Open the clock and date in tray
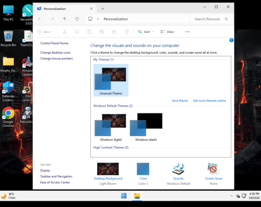 (x=254, y=196)
